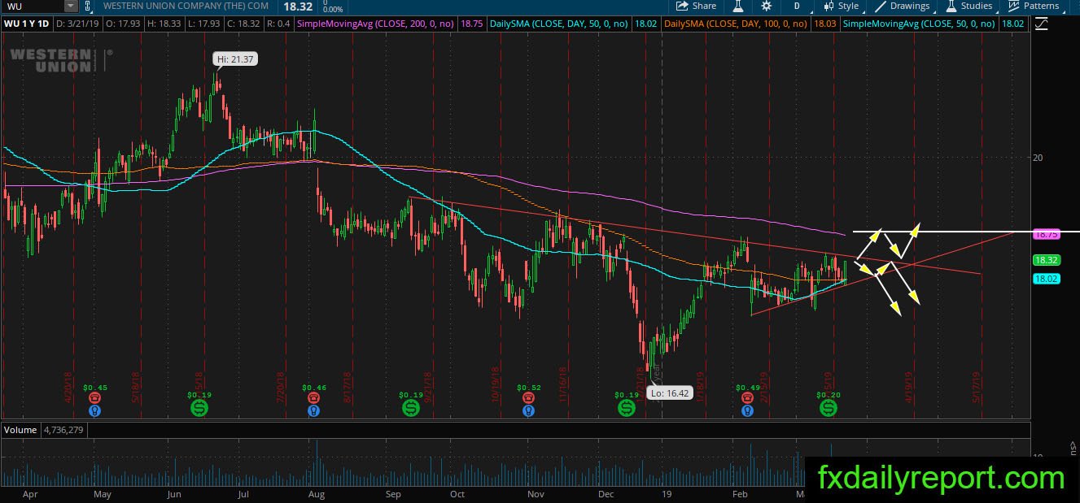This screenshot has height=503, width=1080.
Task: Open the Drawings menu
Action: point(903,6)
